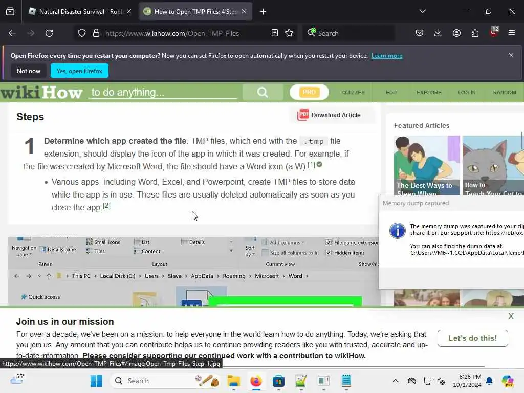524x393 pixels.
Task: Reload the current page
Action: tap(49, 33)
